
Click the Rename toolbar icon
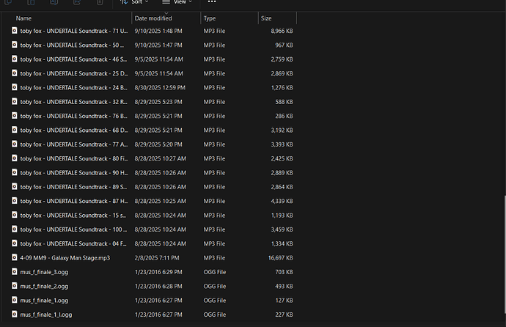point(54,2)
